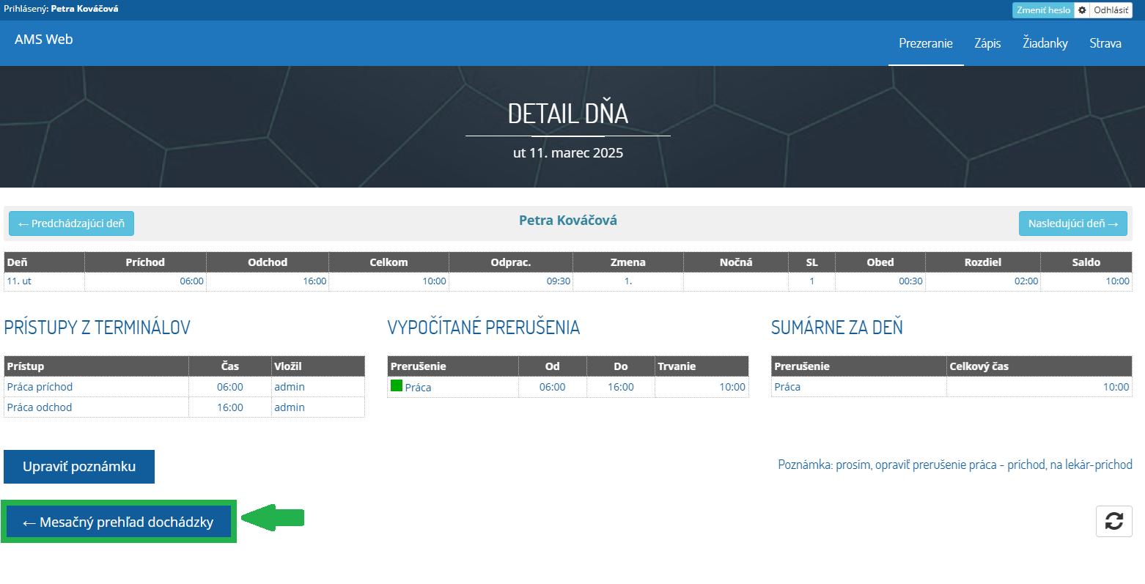The height and width of the screenshot is (584, 1145).
Task: Click Odhlásiť to log out
Action: click(1112, 10)
